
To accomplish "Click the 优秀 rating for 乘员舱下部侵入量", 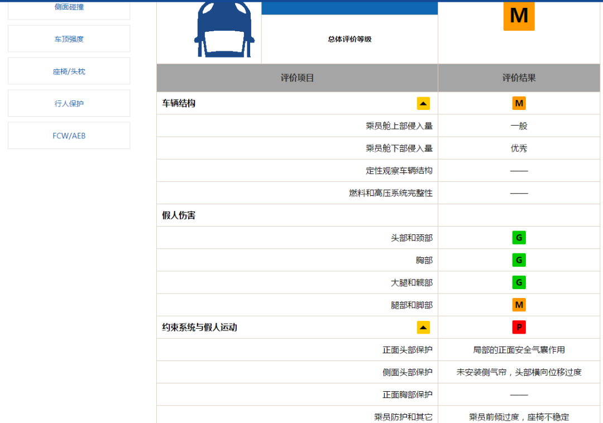I will (519, 148).
